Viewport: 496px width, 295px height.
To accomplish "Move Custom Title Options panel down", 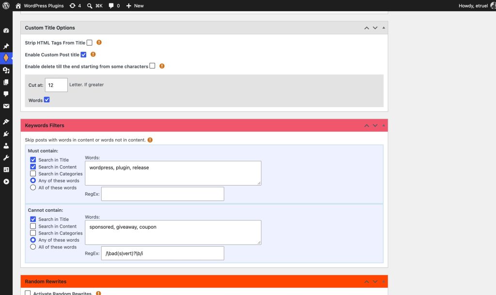I will [x=375, y=28].
